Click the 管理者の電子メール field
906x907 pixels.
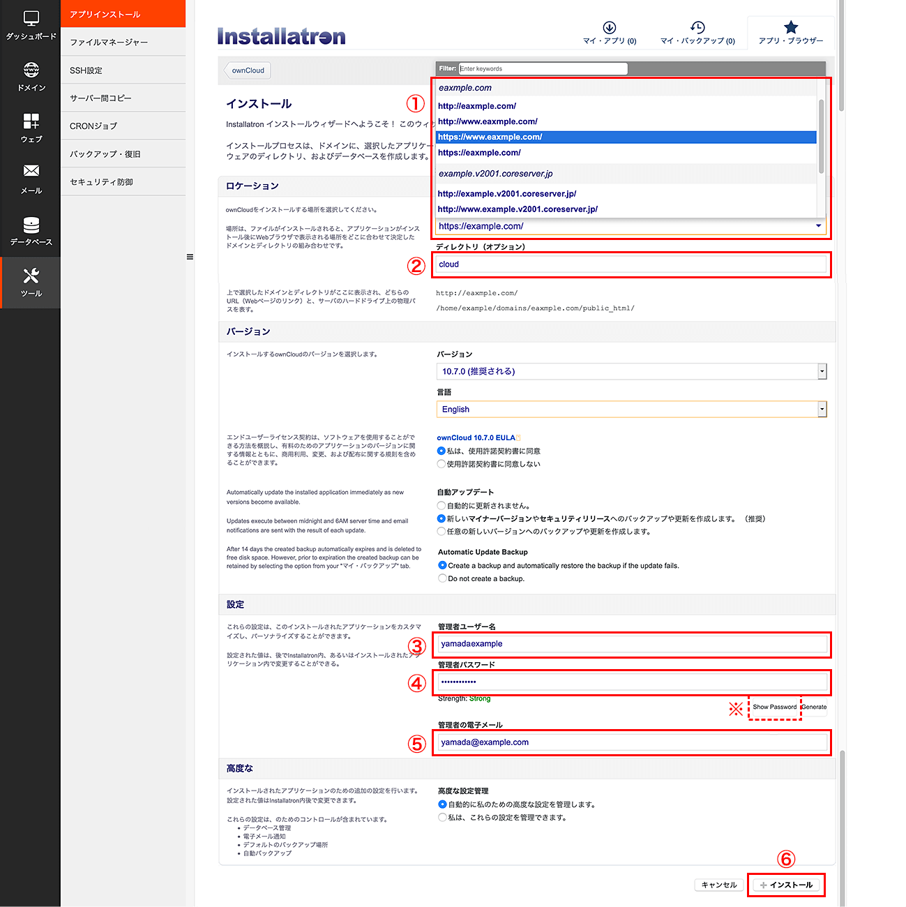point(632,742)
